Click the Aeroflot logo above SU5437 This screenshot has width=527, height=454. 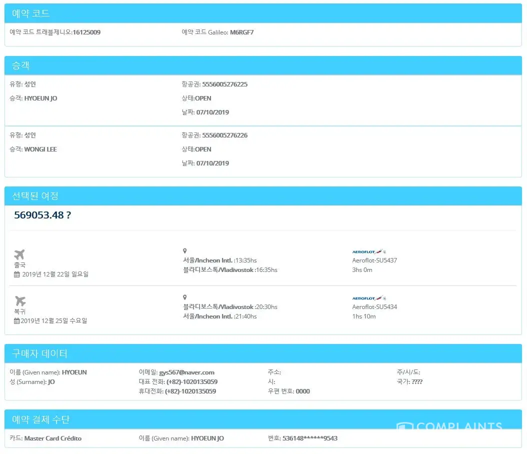click(x=369, y=251)
